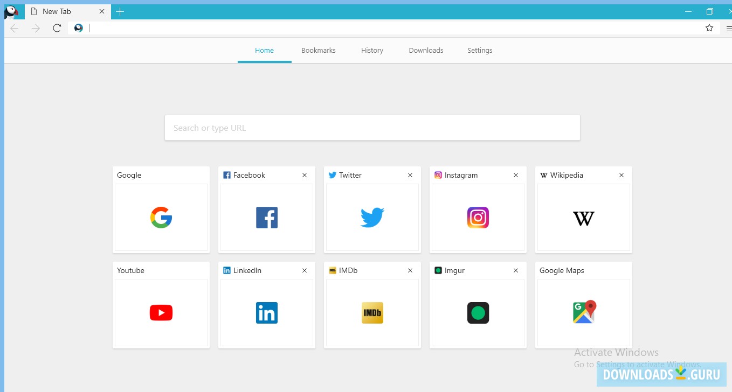Remove the IMDb shortcut tile
Image resolution: width=732 pixels, height=392 pixels.
(410, 270)
